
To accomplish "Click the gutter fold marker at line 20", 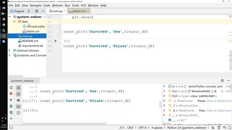I will (62, 17).
